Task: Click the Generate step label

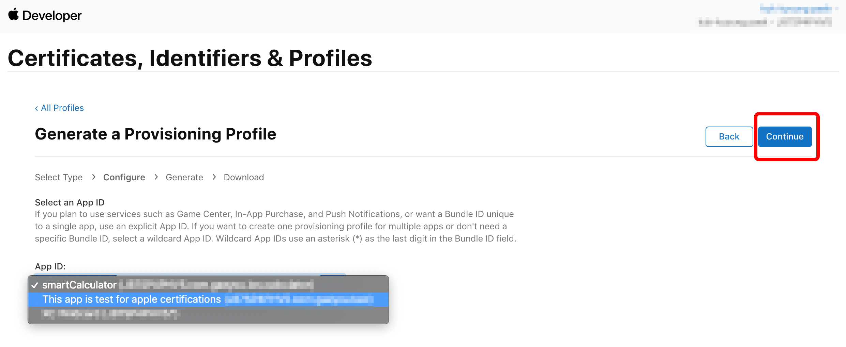Action: coord(184,177)
